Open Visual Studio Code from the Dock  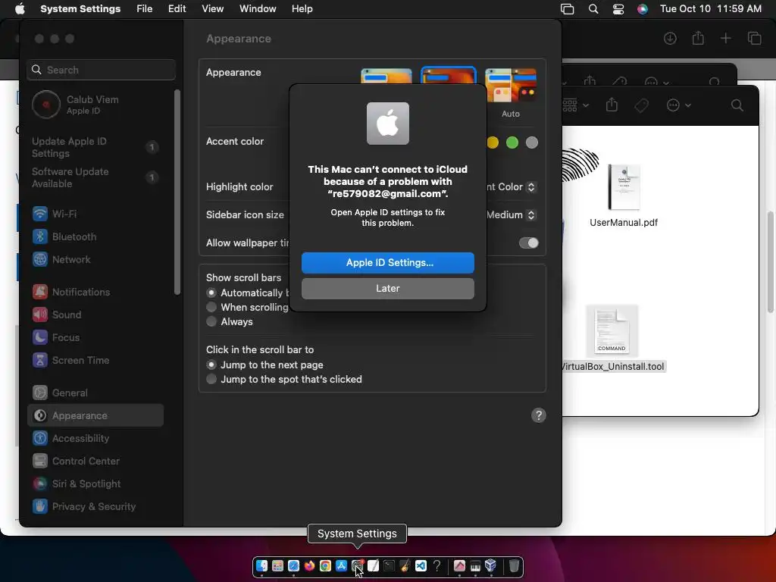point(421,565)
